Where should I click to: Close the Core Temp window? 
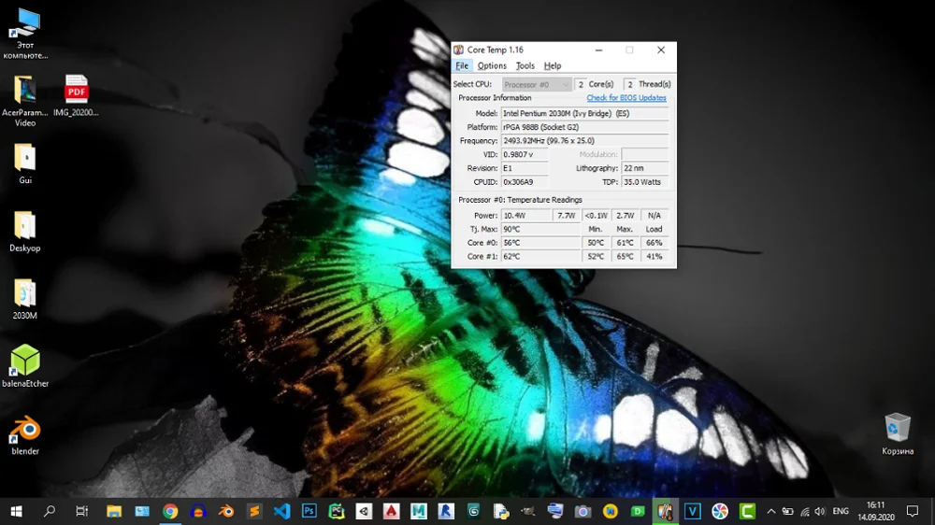[x=661, y=50]
